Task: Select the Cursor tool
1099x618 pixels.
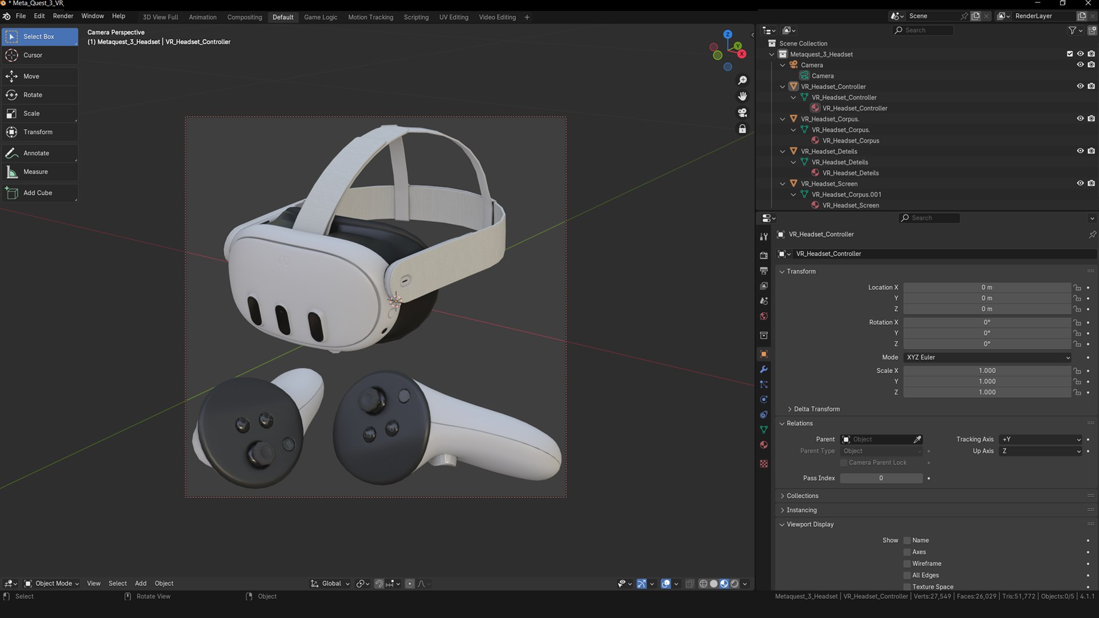Action: [39, 56]
